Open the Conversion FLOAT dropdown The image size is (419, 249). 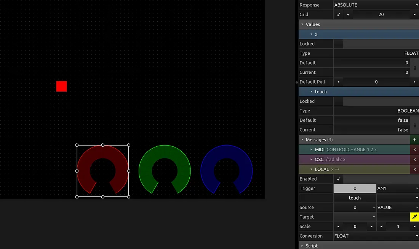click(x=376, y=236)
